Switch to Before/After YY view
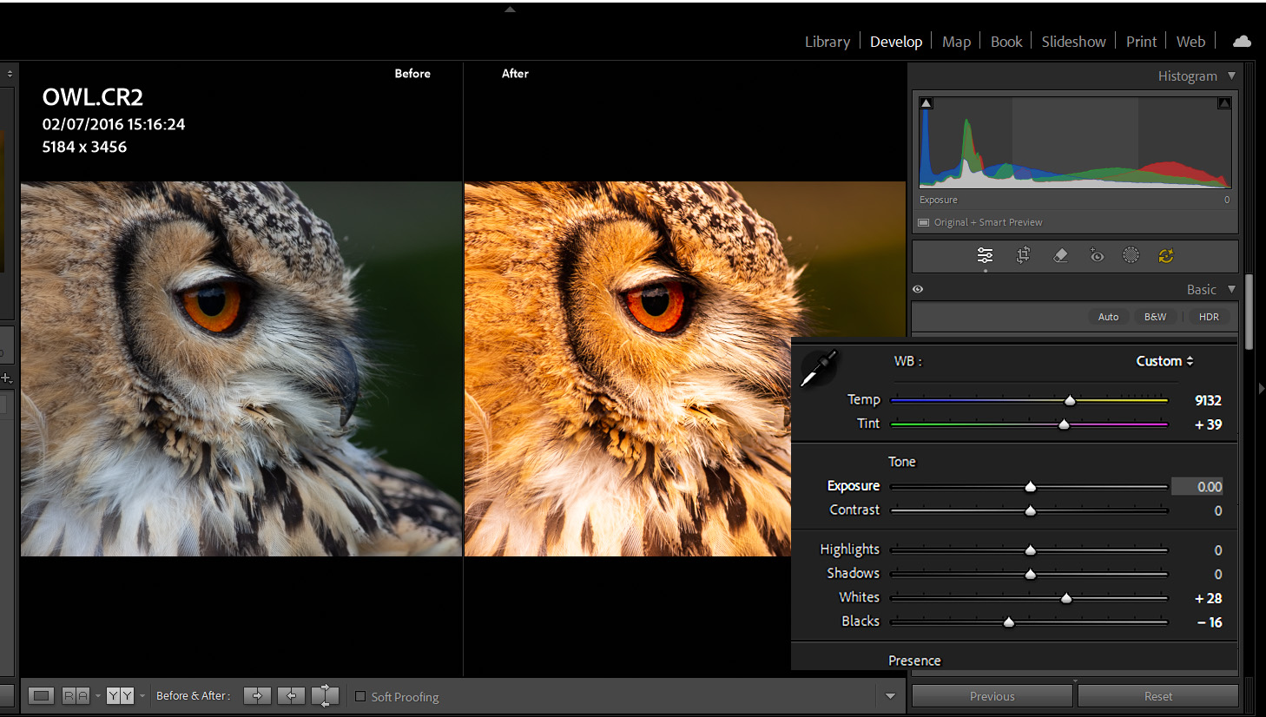The image size is (1266, 717). [121, 696]
